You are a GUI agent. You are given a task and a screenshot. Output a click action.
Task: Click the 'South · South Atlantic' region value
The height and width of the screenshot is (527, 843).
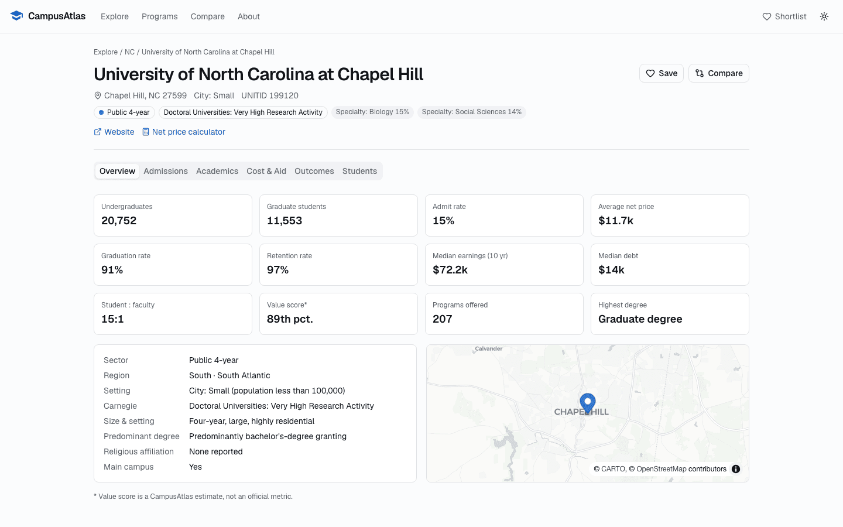(x=229, y=375)
